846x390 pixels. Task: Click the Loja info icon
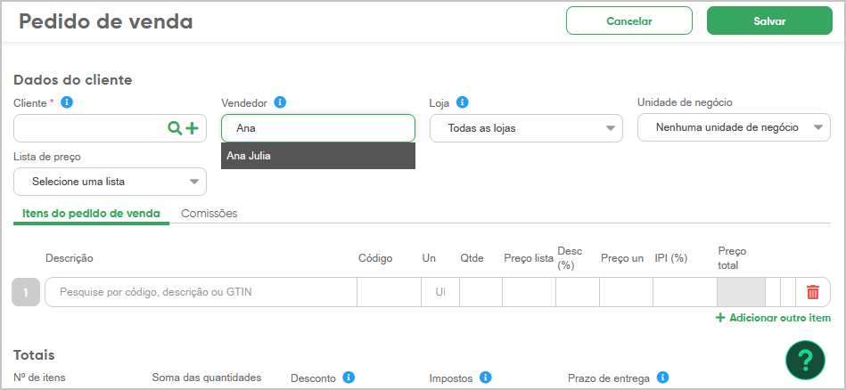pyautogui.click(x=462, y=102)
